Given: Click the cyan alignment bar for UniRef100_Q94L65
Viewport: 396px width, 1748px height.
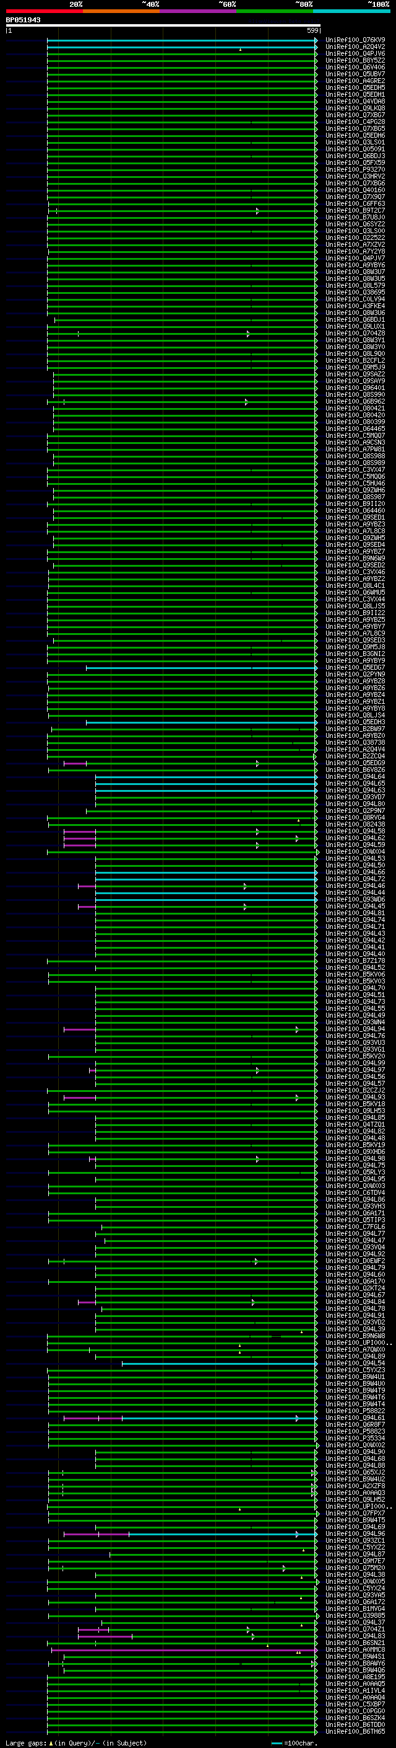Looking at the screenshot, I should click(x=206, y=784).
